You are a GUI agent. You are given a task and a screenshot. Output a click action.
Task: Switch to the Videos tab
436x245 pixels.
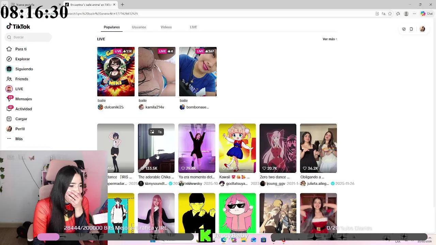[x=166, y=27]
